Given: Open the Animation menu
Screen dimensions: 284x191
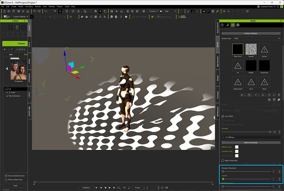Looking at the screenshot, I should (29, 7).
